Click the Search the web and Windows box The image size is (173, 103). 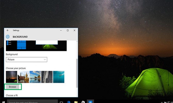click(x=33, y=102)
